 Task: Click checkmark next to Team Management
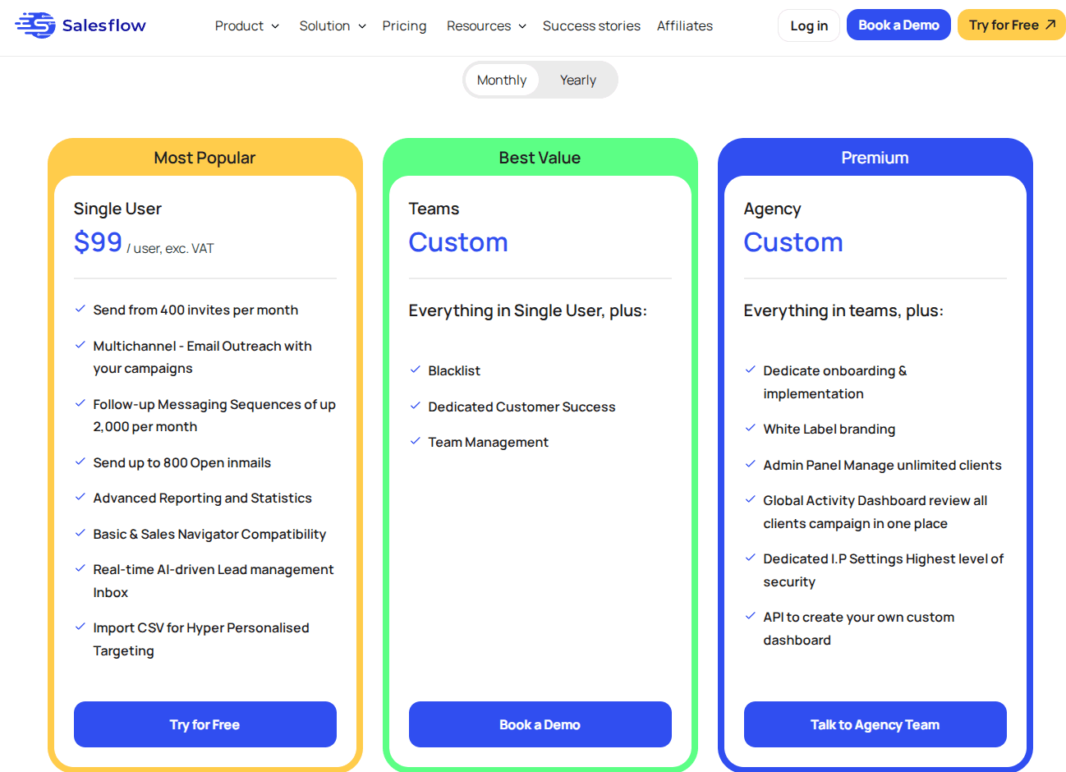click(415, 441)
